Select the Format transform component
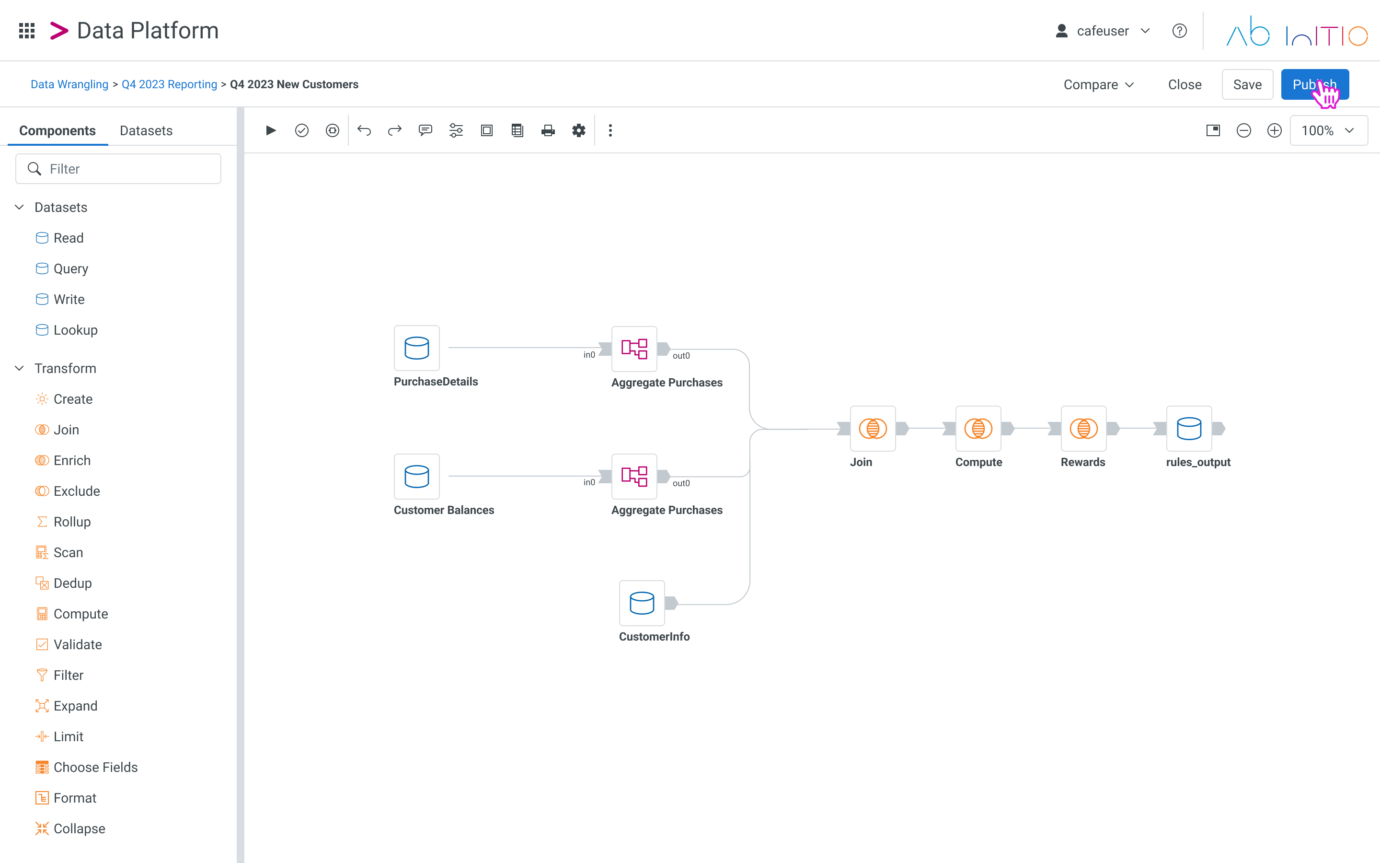Viewport: 1380px width, 863px height. coord(66,798)
